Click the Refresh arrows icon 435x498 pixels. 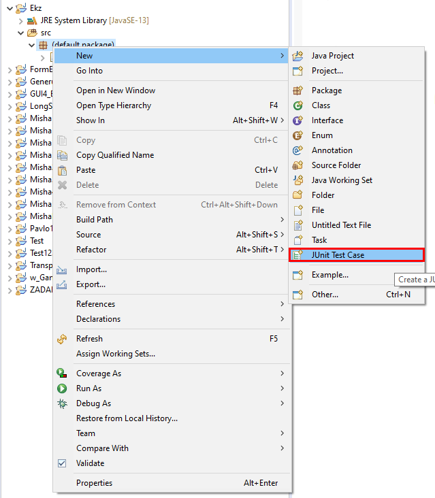pyautogui.click(x=62, y=339)
